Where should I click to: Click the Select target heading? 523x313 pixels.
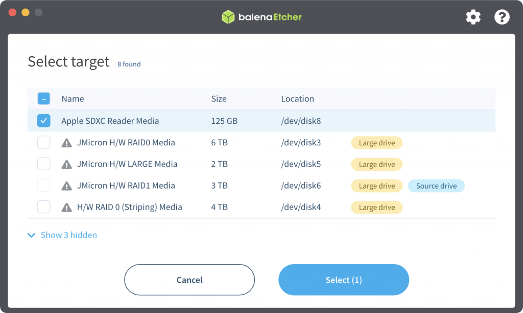(x=69, y=62)
